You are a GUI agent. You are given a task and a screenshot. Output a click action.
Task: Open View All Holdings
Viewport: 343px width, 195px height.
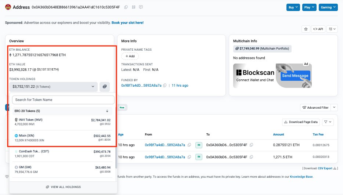pos(63,187)
